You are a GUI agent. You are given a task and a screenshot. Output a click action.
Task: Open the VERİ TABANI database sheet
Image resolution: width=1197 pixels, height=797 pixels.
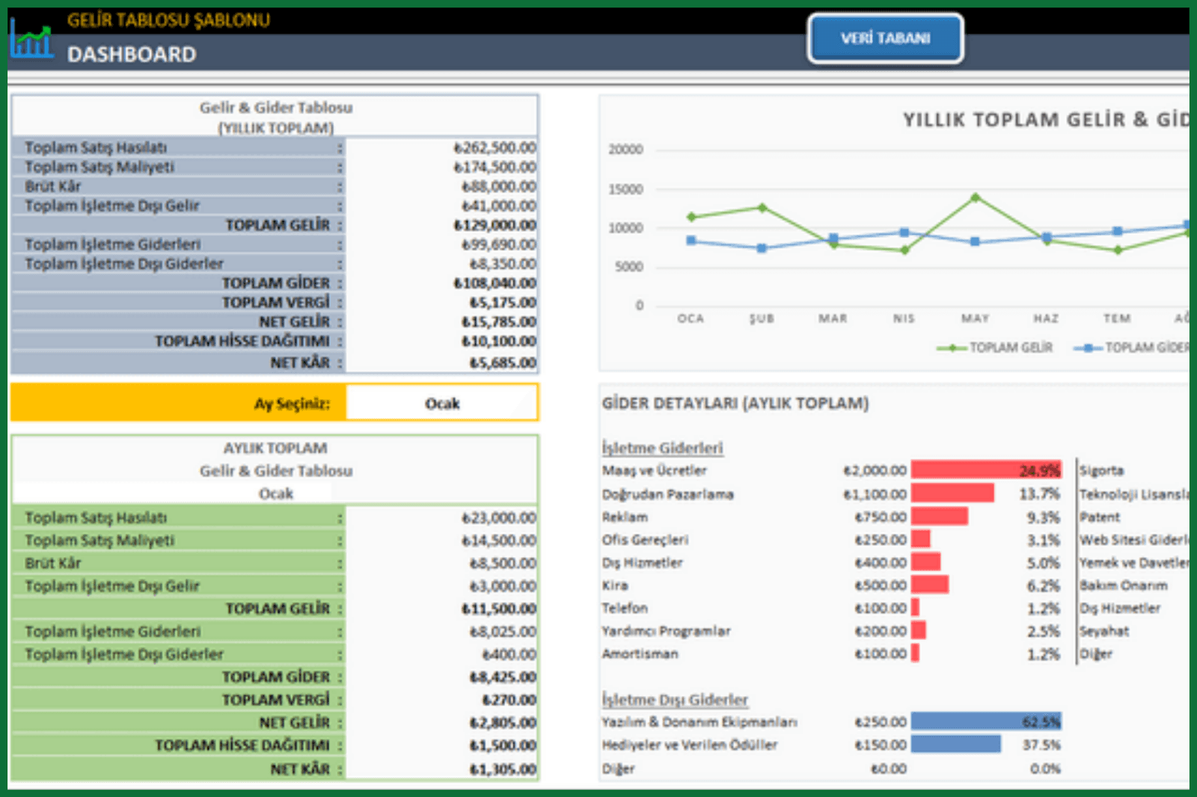coord(885,38)
